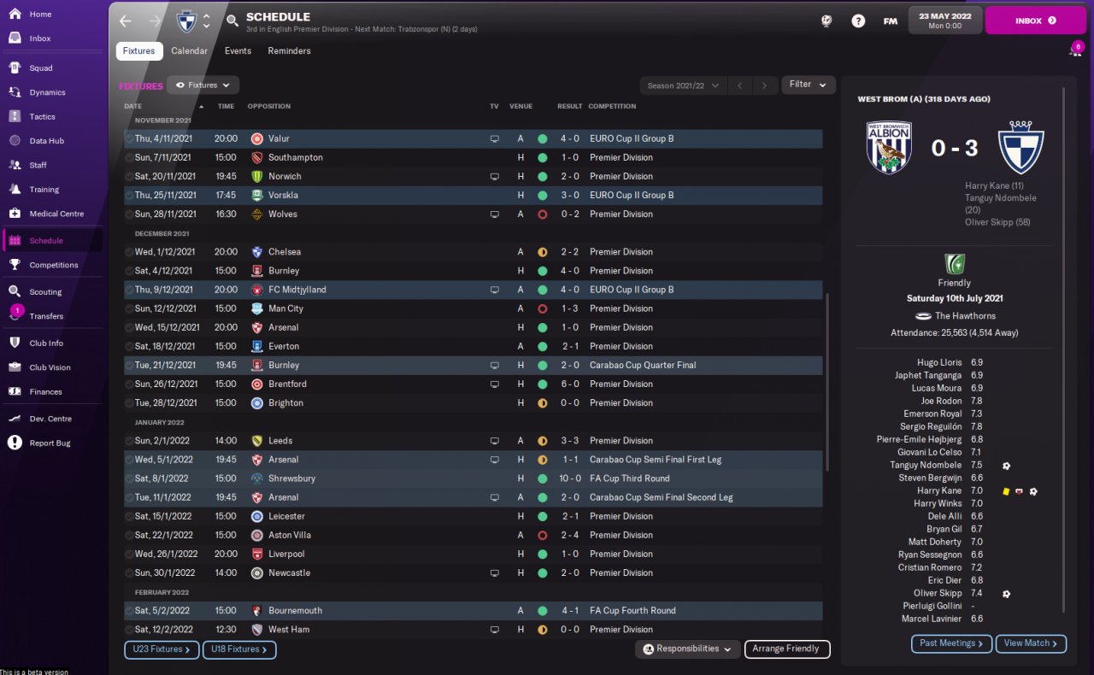The width and height of the screenshot is (1094, 675).
Task: Click the View Match button
Action: pos(1031,643)
